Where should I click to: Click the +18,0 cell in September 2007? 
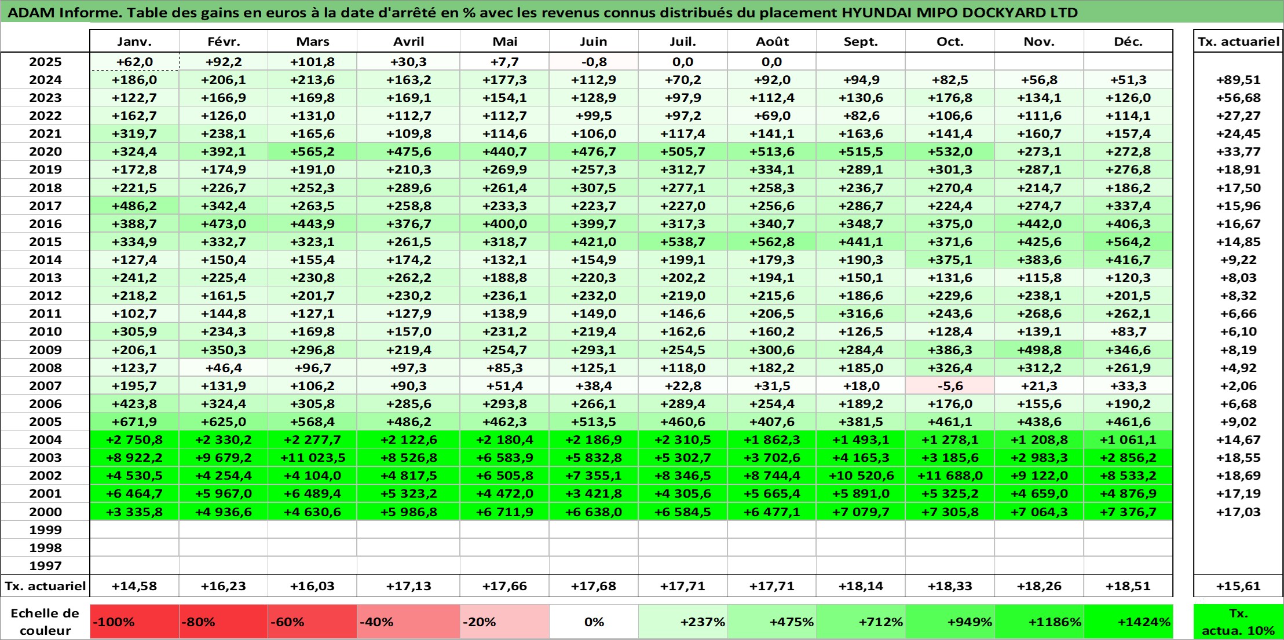pyautogui.click(x=861, y=385)
